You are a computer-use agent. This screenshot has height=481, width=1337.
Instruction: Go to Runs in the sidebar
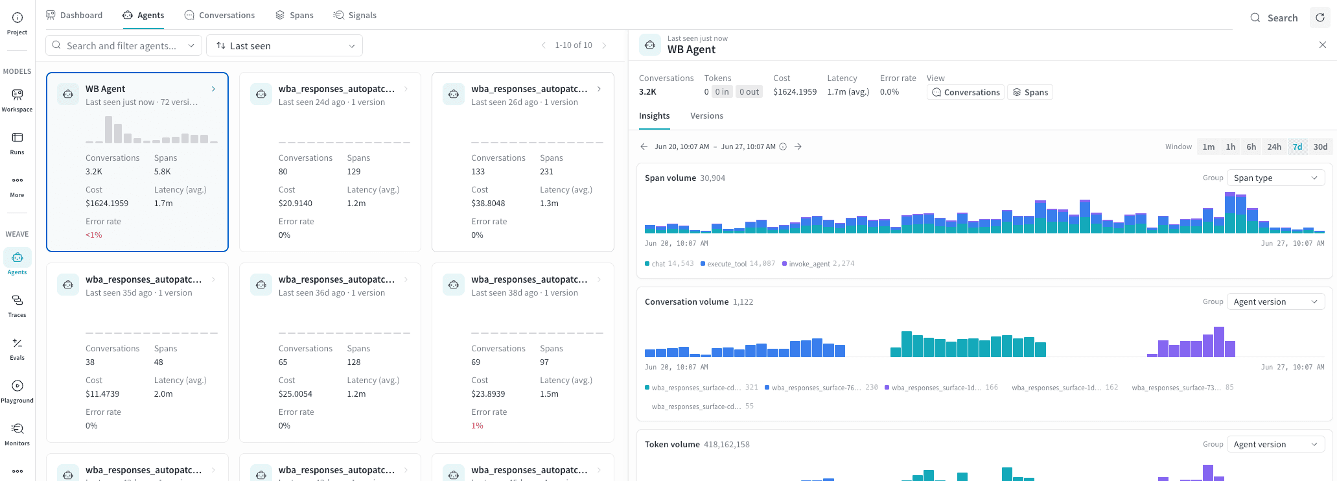(x=17, y=143)
